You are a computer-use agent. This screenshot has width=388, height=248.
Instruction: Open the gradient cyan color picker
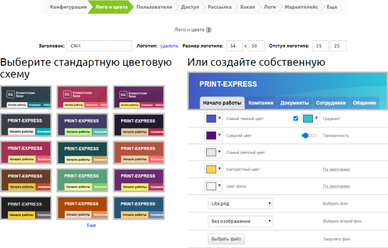pyautogui.click(x=311, y=119)
